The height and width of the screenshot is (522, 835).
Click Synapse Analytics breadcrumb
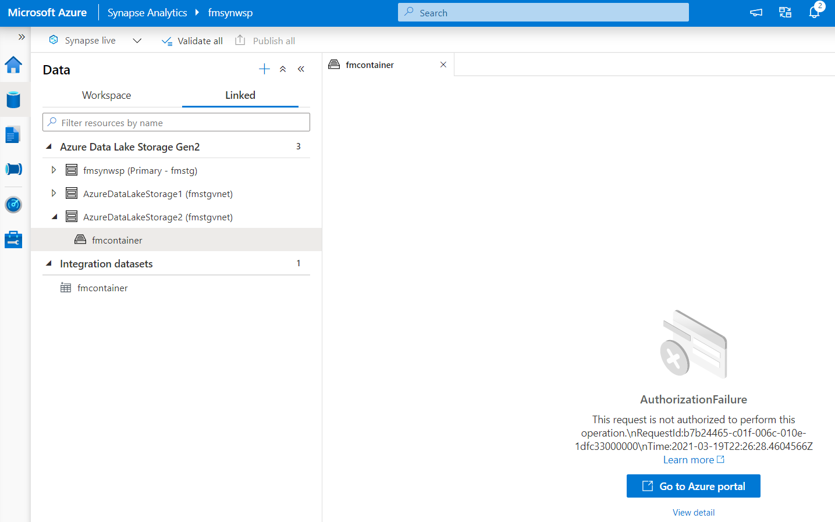[147, 12]
